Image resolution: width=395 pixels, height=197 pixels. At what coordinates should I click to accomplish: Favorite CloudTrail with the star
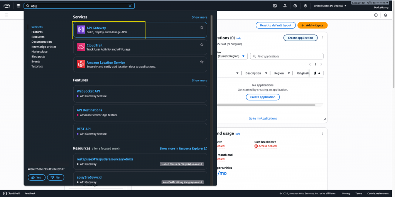coord(202,45)
